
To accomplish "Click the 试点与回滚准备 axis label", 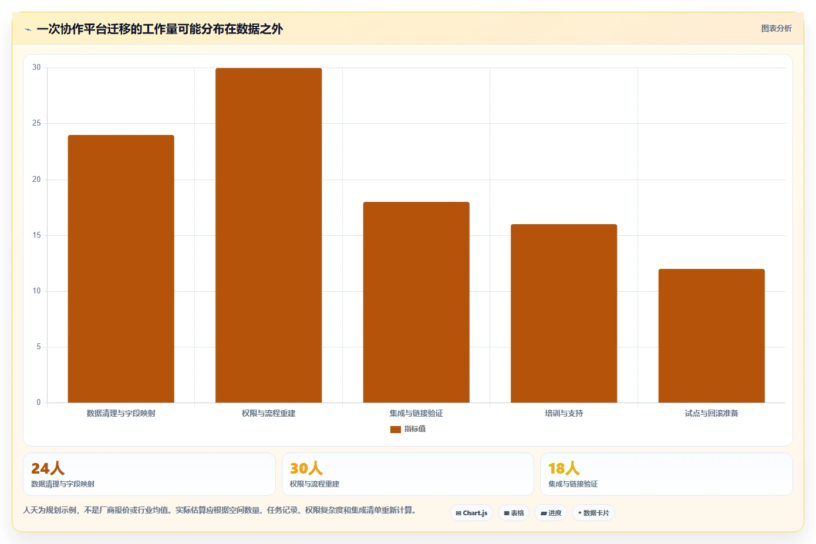I will pyautogui.click(x=712, y=413).
